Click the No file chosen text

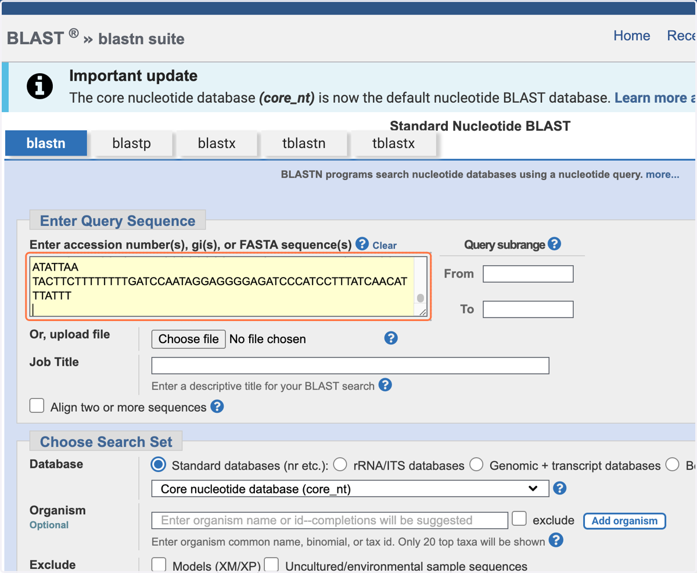tap(268, 339)
